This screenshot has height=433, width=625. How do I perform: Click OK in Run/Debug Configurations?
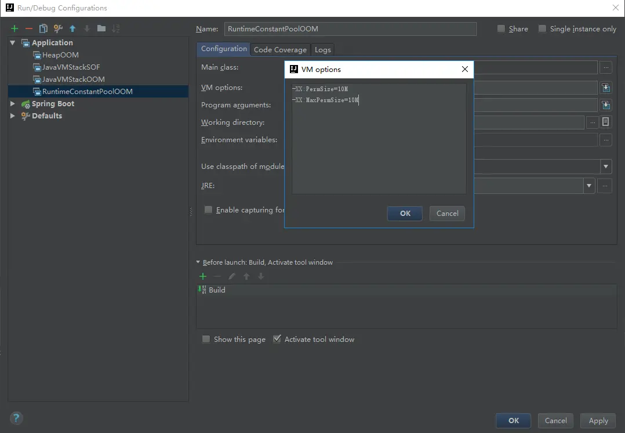pos(514,421)
